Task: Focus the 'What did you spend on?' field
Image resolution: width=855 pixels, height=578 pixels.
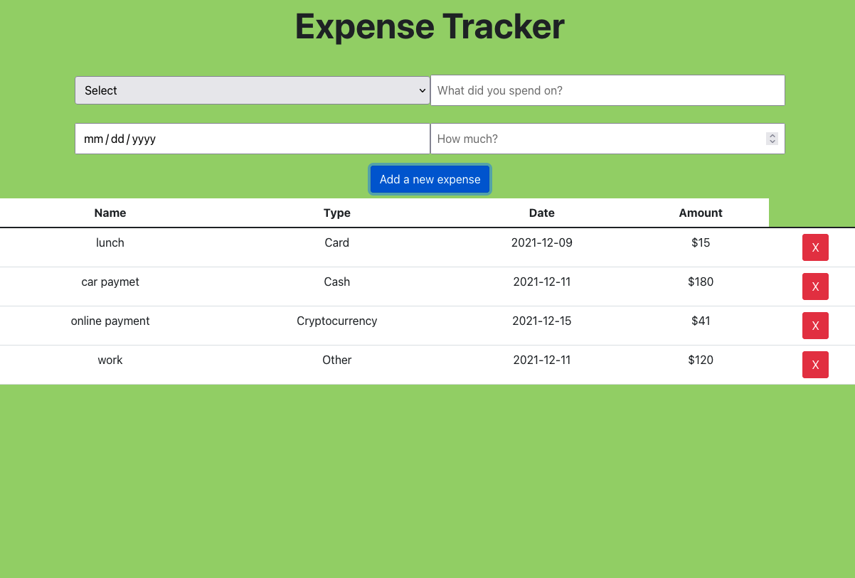Action: 607,90
